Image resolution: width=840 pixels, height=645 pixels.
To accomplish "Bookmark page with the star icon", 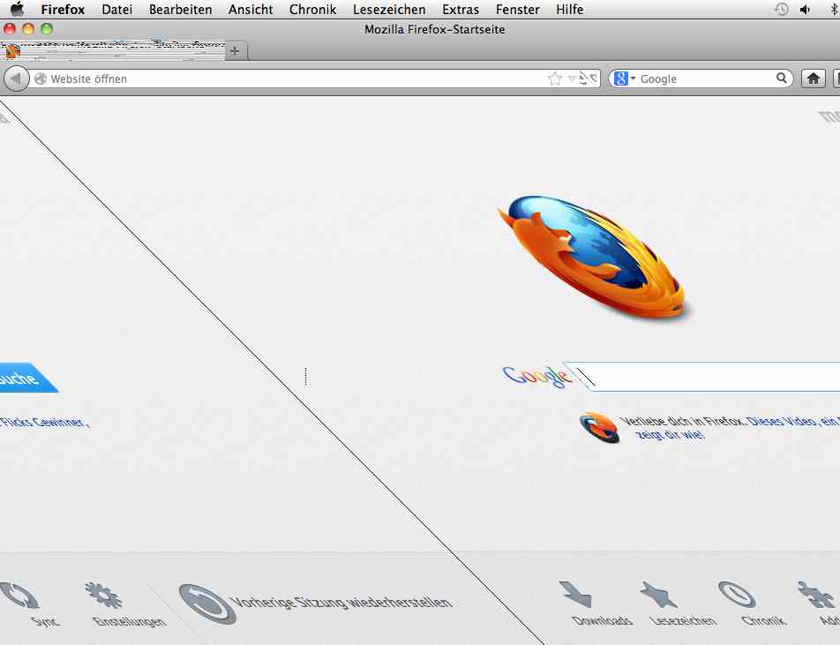I will point(555,79).
